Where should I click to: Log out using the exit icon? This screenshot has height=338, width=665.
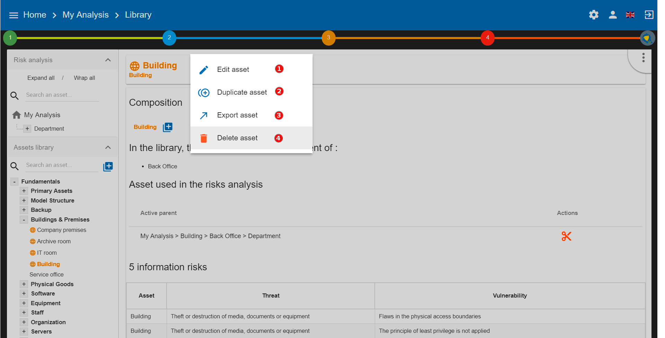[x=649, y=15]
